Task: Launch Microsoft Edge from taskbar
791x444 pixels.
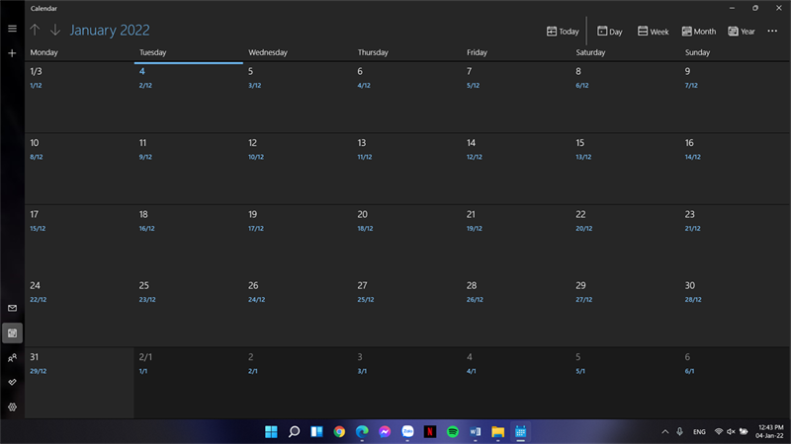Action: coord(362,431)
